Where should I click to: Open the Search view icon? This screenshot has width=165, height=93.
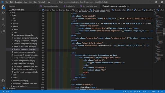[x=3, y=13]
